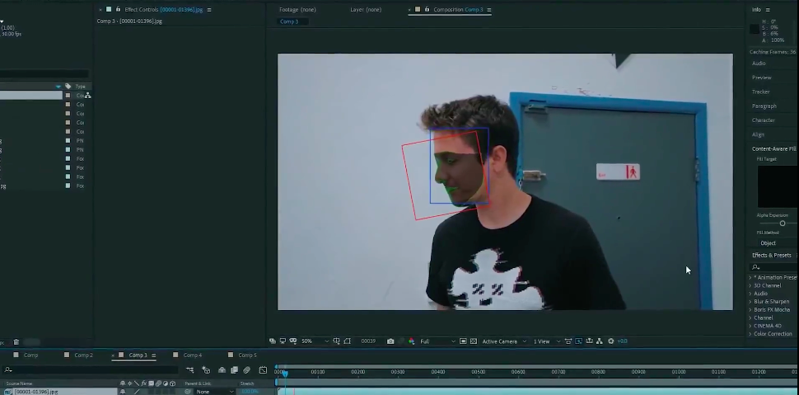Delete selected item using project trash icon
The height and width of the screenshot is (395, 799).
pyautogui.click(x=16, y=342)
